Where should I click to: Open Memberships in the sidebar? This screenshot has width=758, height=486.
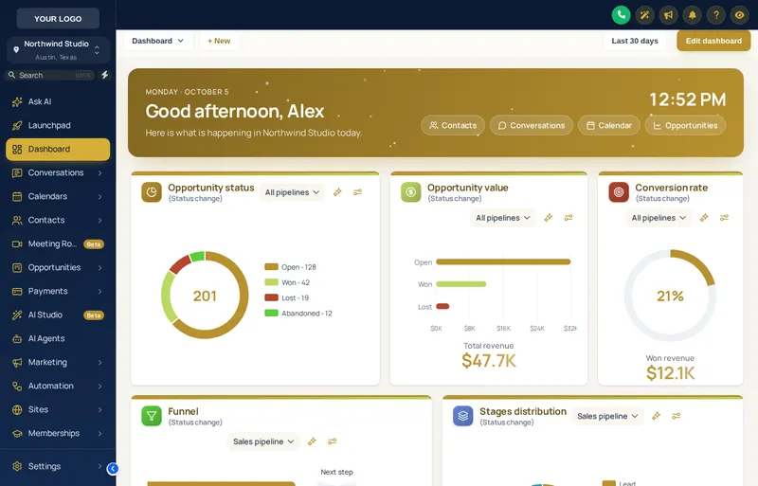coord(58,433)
